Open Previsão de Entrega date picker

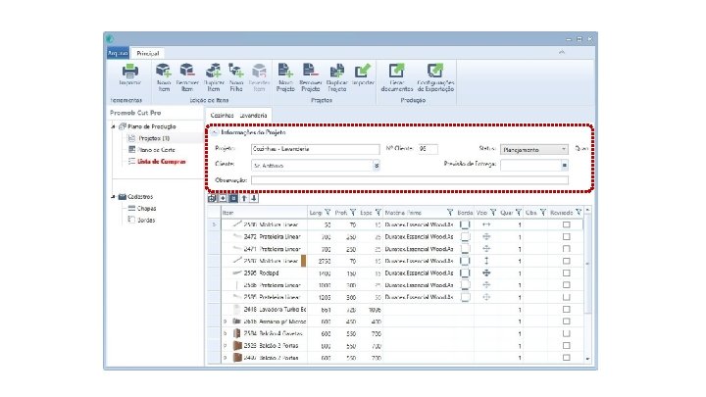click(x=564, y=166)
